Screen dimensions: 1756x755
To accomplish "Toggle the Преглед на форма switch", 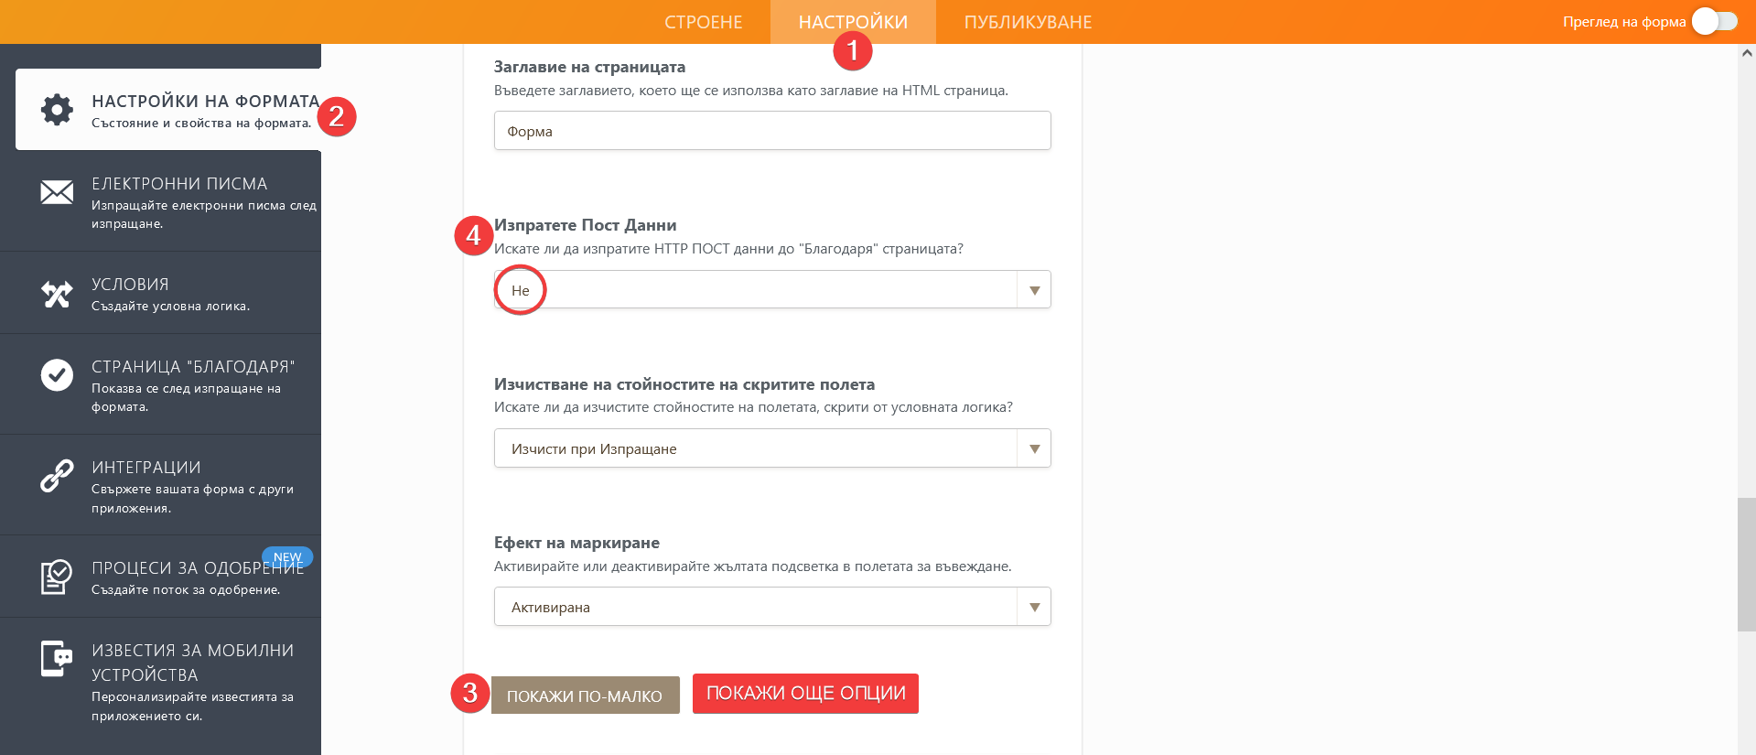I will pos(1714,20).
